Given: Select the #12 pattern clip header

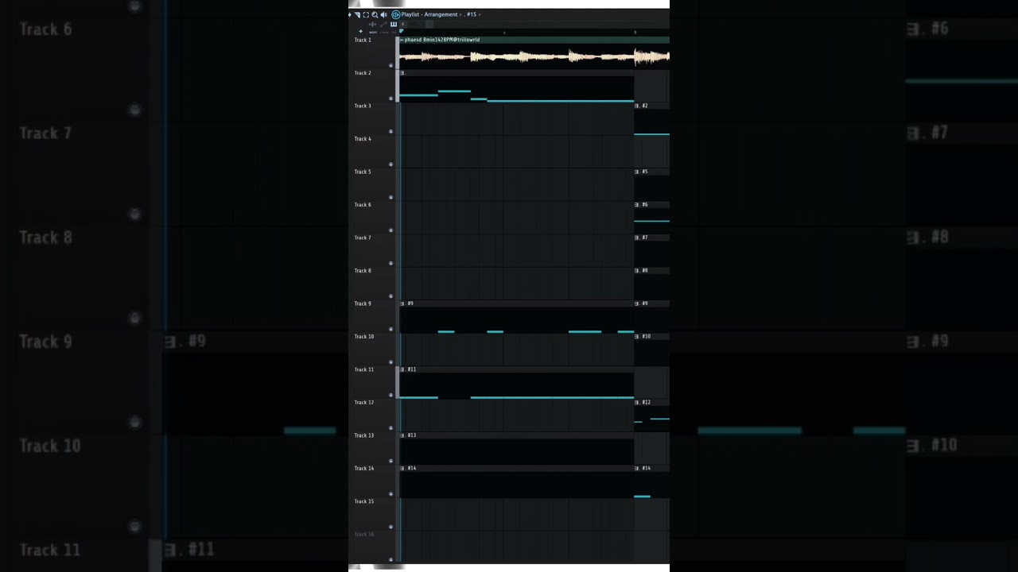Looking at the screenshot, I should click(x=652, y=403).
